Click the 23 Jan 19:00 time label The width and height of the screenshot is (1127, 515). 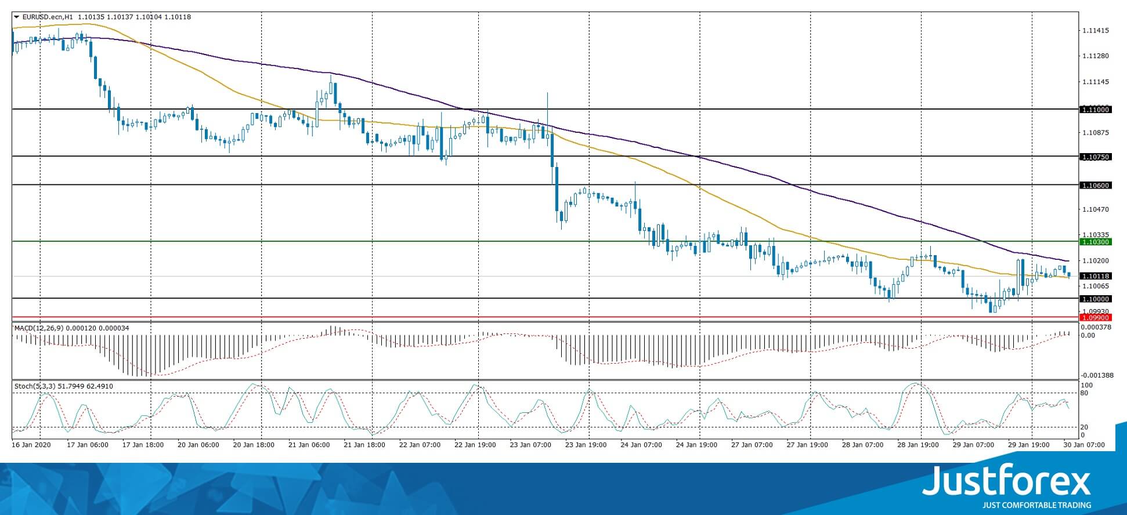586,445
